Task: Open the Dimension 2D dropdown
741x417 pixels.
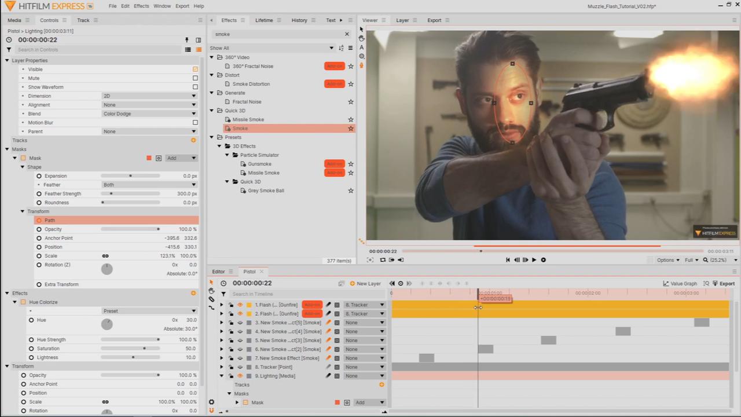Action: click(149, 96)
